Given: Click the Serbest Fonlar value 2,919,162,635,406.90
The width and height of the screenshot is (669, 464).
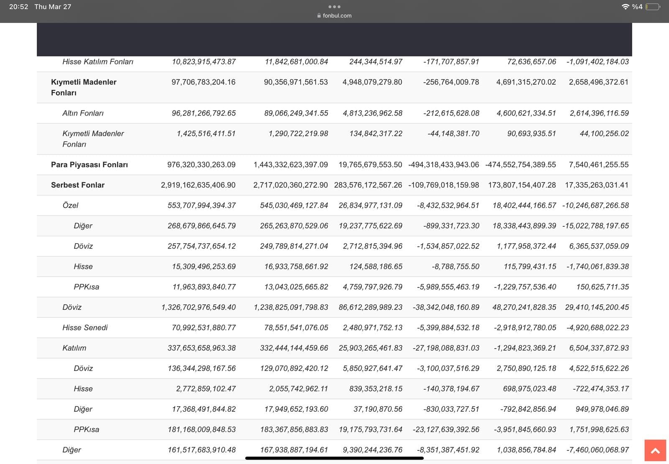Looking at the screenshot, I should [198, 185].
